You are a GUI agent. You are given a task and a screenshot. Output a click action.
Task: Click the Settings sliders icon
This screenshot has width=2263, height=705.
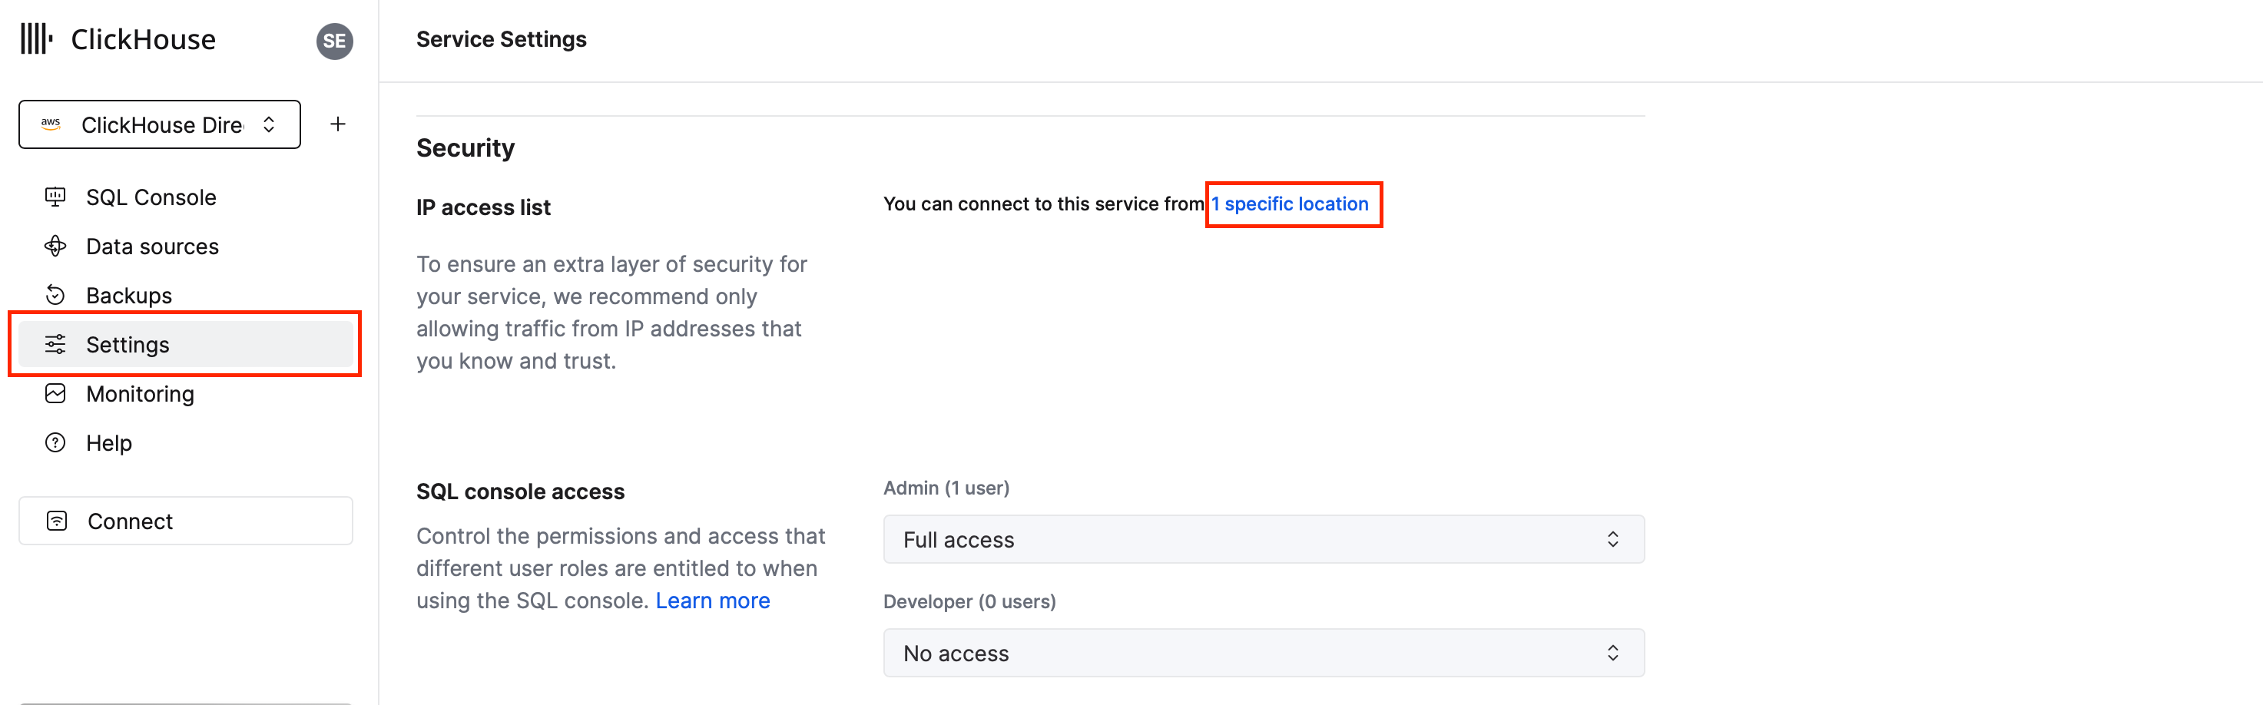pos(55,344)
